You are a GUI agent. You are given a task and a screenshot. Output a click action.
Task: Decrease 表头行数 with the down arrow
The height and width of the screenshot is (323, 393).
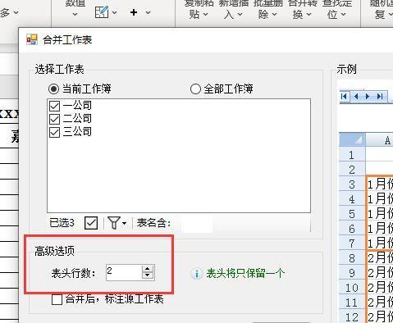(x=148, y=275)
